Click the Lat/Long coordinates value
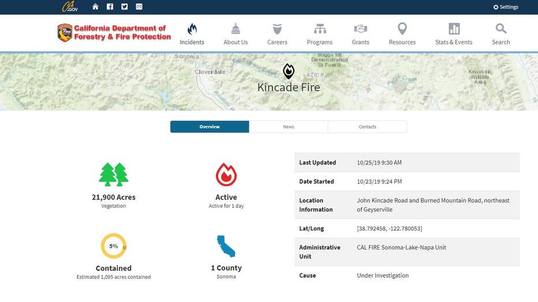Screen dimensions: 538x302 click(390, 228)
